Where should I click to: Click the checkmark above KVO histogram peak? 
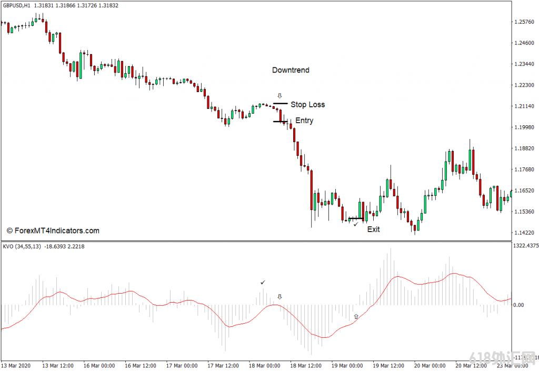click(263, 283)
